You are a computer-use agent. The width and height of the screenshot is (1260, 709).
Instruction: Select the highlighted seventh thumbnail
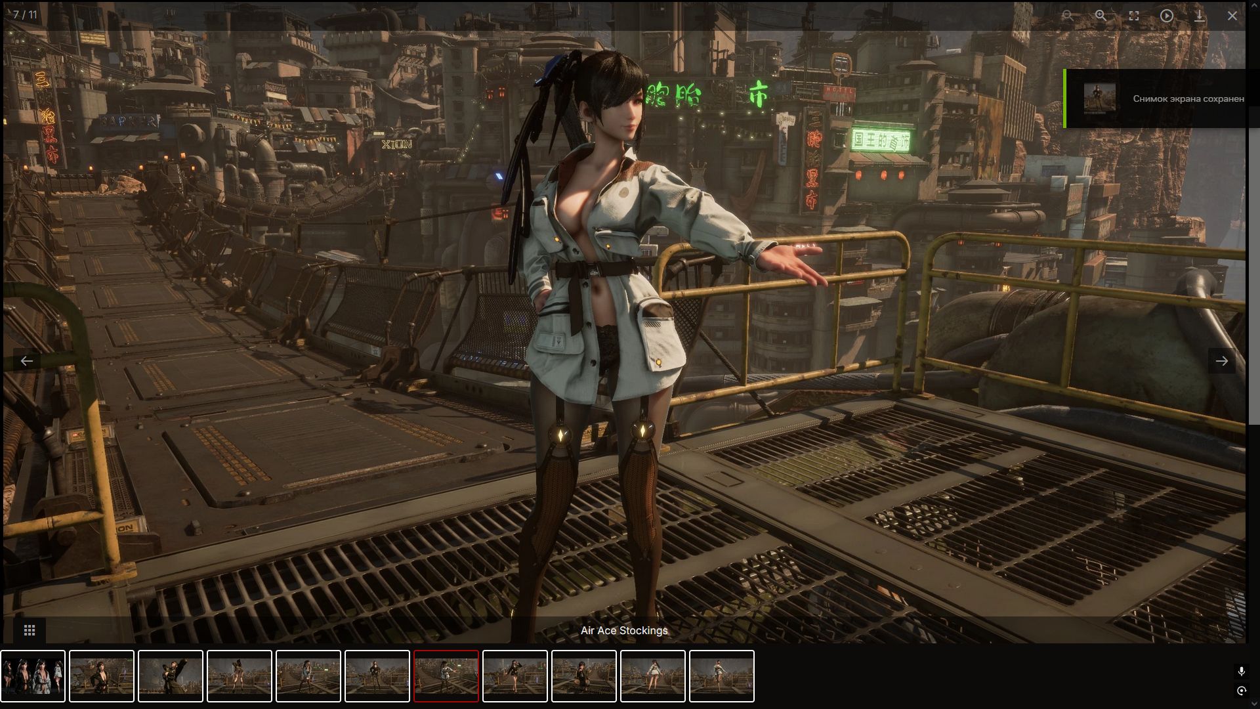pyautogui.click(x=446, y=676)
